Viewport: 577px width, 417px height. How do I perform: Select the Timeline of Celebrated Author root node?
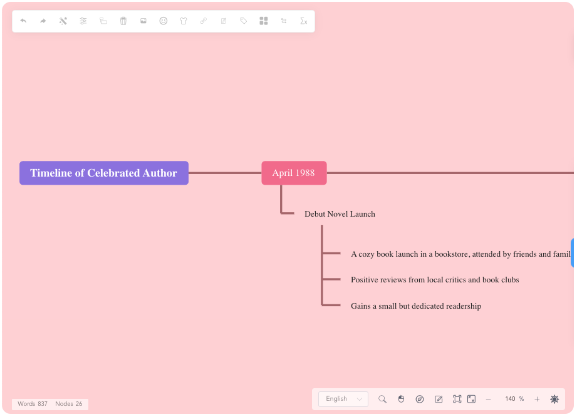104,173
